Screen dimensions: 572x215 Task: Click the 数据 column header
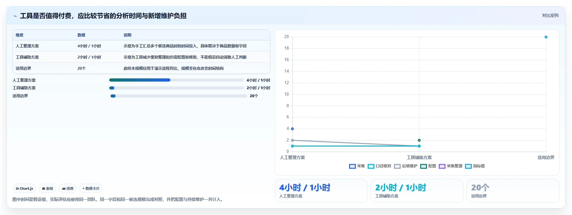[81, 35]
